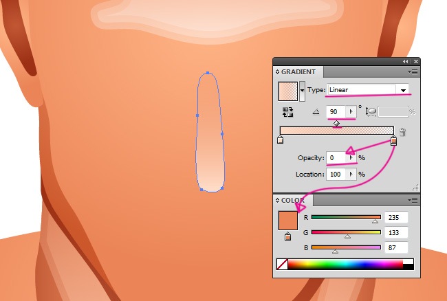447x301 pixels.
Task: Click the disabled aspect ratio input field
Action: tap(393, 111)
